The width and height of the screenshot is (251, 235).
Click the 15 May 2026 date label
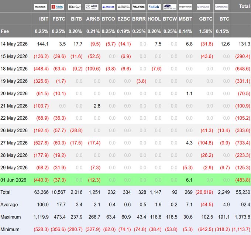click(x=14, y=56)
